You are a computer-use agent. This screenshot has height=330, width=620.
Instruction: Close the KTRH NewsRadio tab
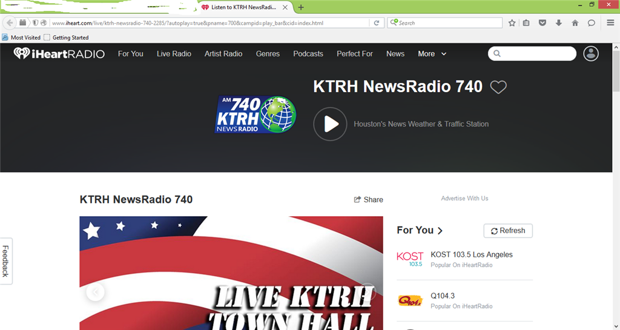tap(285, 7)
